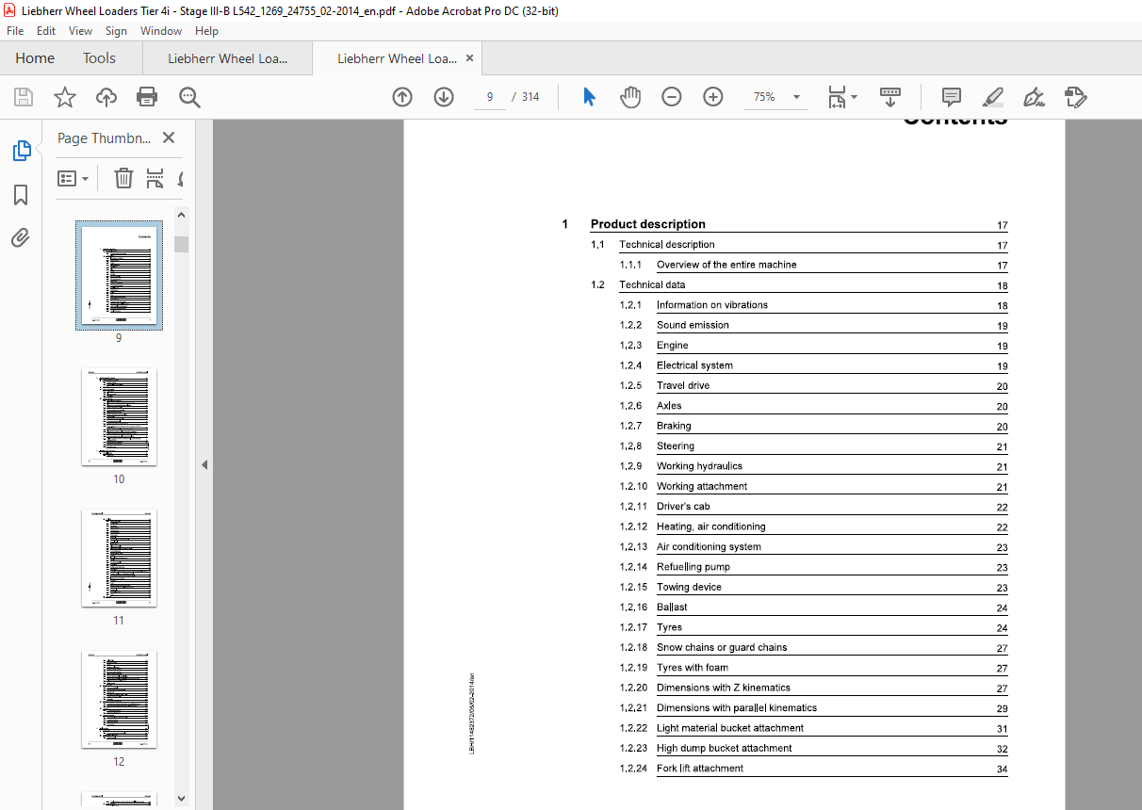
Task: Select page 11 thumbnail
Action: coord(119,559)
